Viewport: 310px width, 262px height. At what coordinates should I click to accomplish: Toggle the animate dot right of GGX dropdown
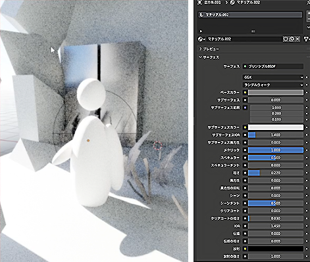click(x=307, y=77)
